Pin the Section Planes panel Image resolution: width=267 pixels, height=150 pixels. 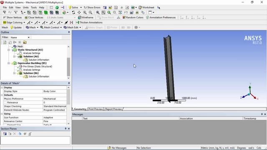pos(65,129)
